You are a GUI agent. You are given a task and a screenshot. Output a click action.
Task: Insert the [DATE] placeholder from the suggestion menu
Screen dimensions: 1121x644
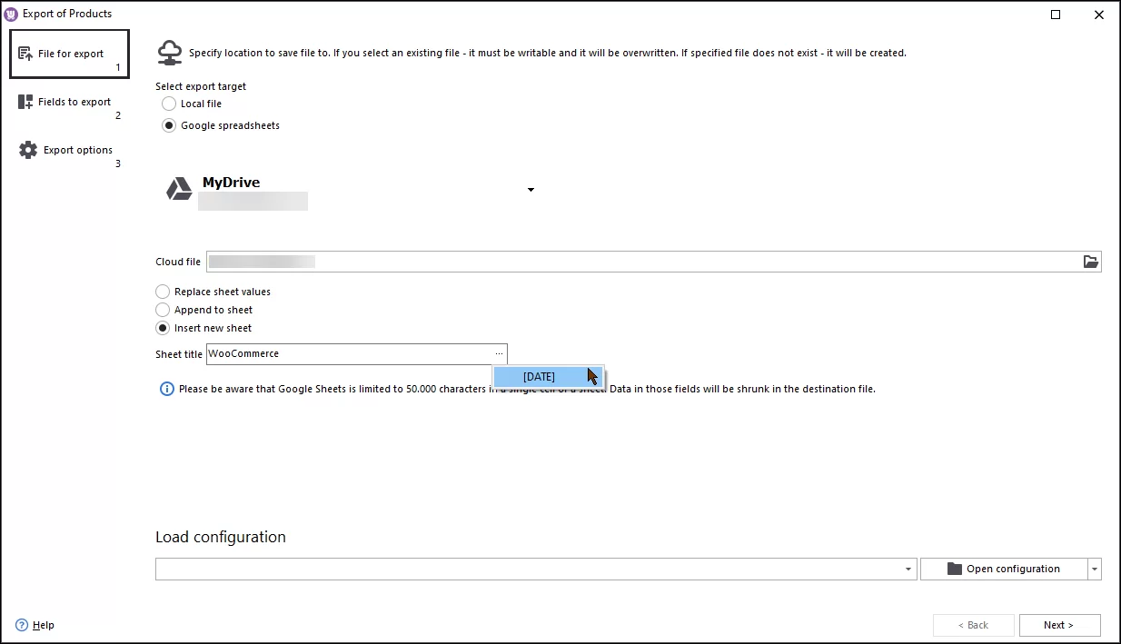[x=539, y=376]
